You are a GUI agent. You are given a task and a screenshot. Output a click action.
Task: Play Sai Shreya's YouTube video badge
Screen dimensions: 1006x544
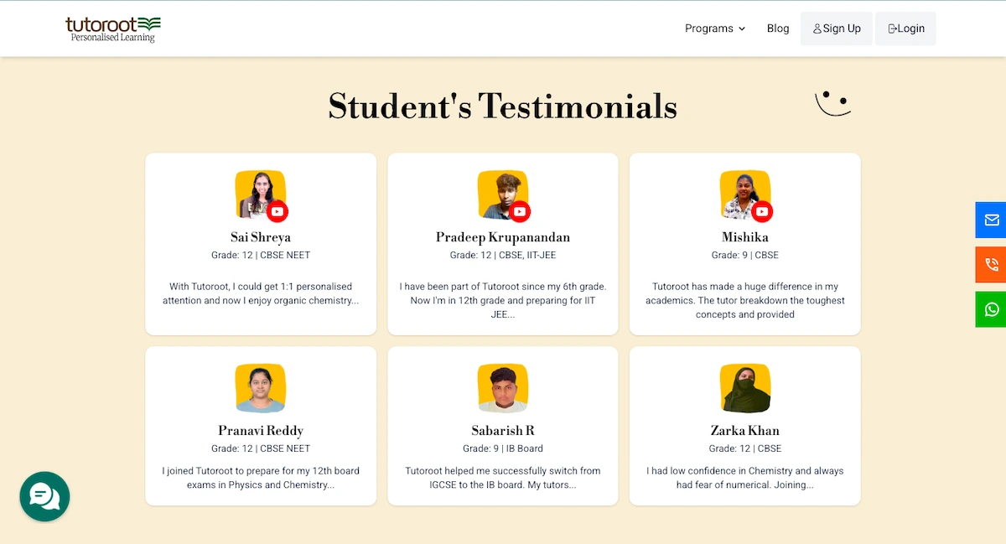pyautogui.click(x=277, y=211)
